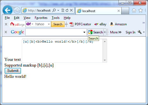Close the localhost tab

(x=119, y=11)
